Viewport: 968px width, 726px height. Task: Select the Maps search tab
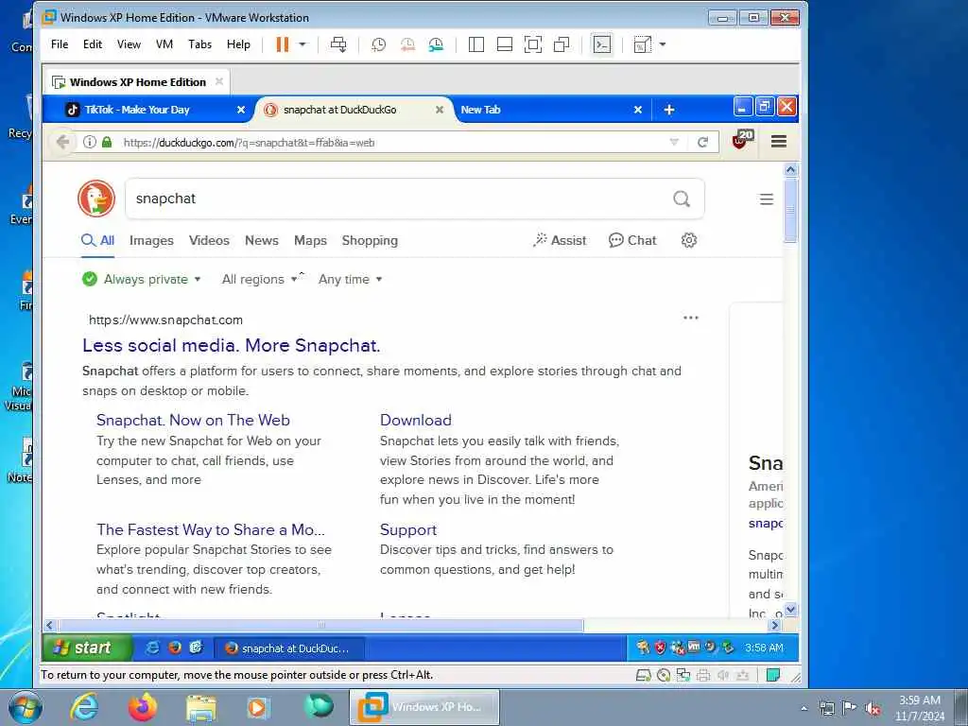[310, 241]
